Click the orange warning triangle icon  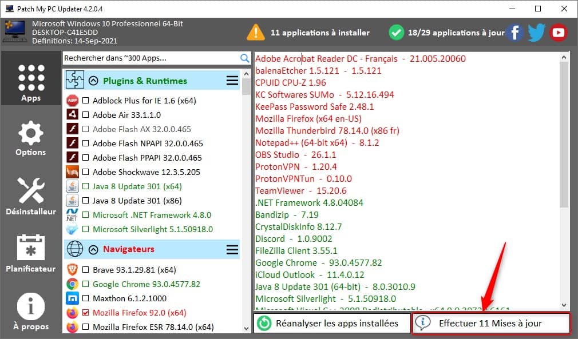(x=255, y=33)
